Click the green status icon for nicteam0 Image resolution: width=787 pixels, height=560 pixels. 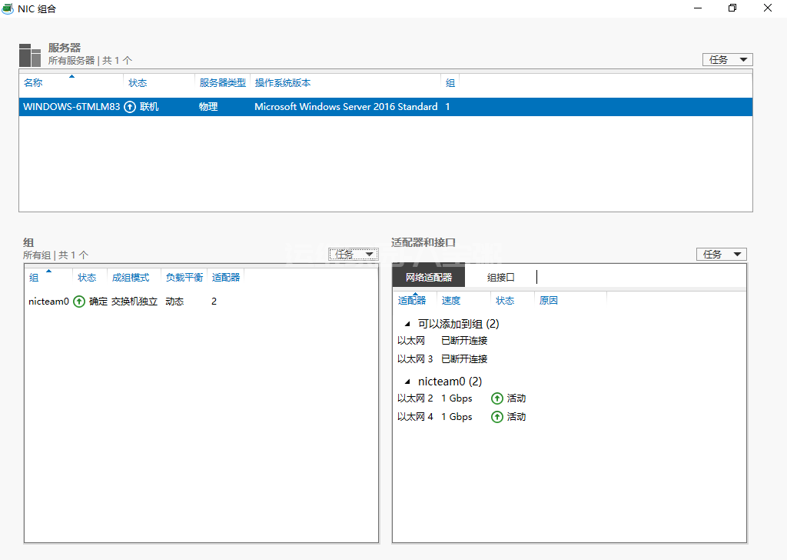point(79,302)
